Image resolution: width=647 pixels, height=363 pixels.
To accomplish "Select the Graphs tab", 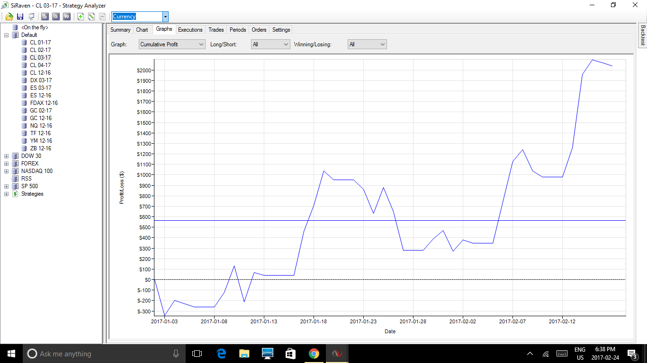I will tap(164, 29).
